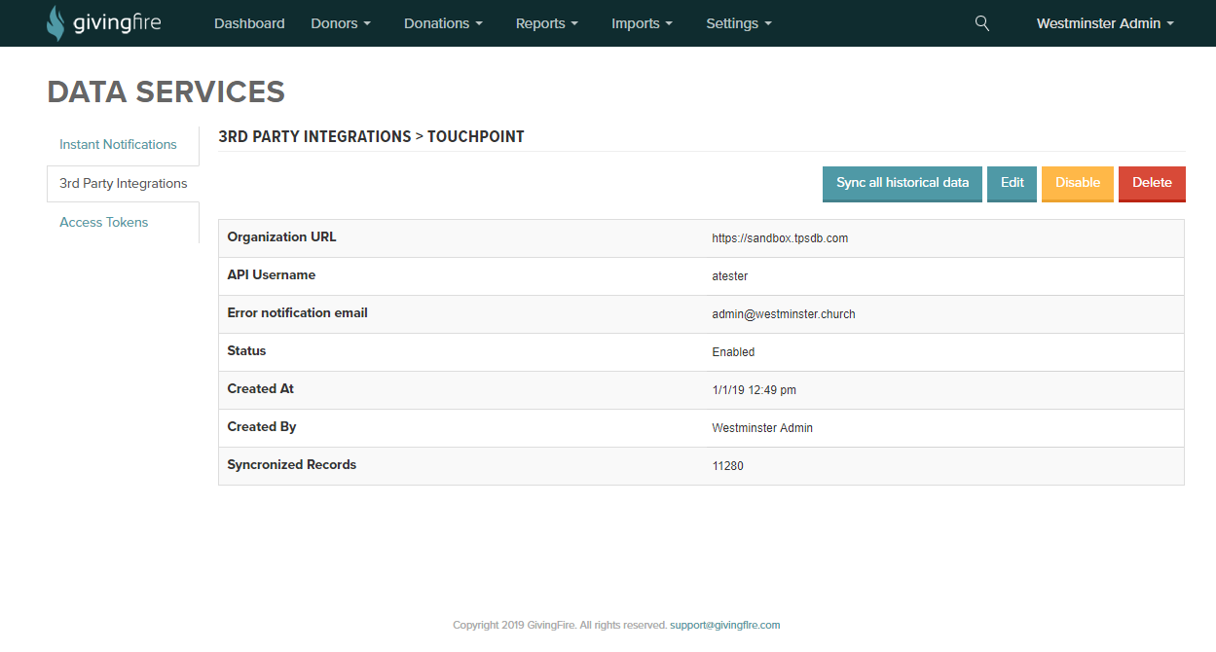
Task: Click admin@westminster.church email value
Action: tap(784, 314)
